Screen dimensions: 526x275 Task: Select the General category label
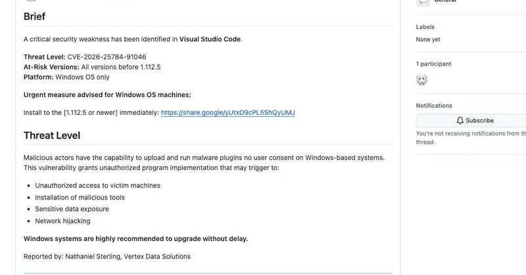tap(445, 2)
